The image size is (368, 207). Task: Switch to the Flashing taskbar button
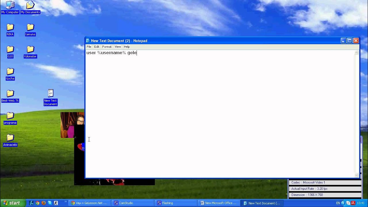[176, 203]
